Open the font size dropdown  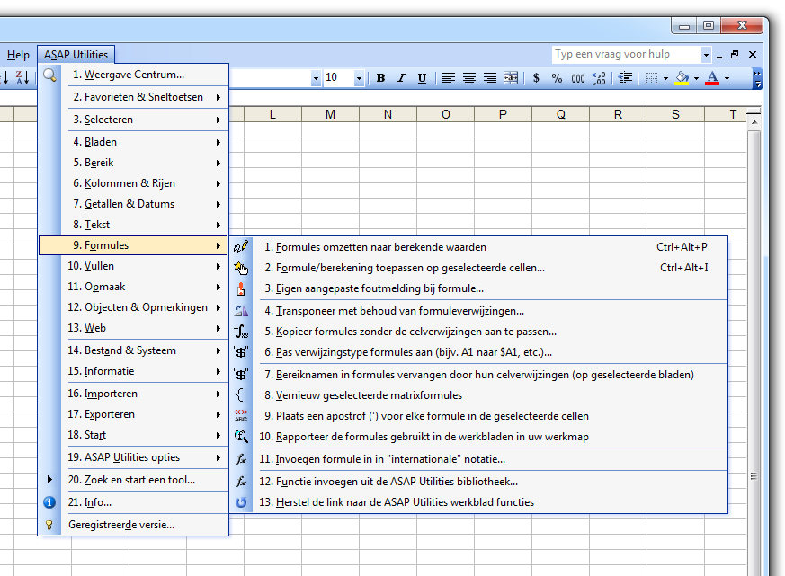point(358,78)
